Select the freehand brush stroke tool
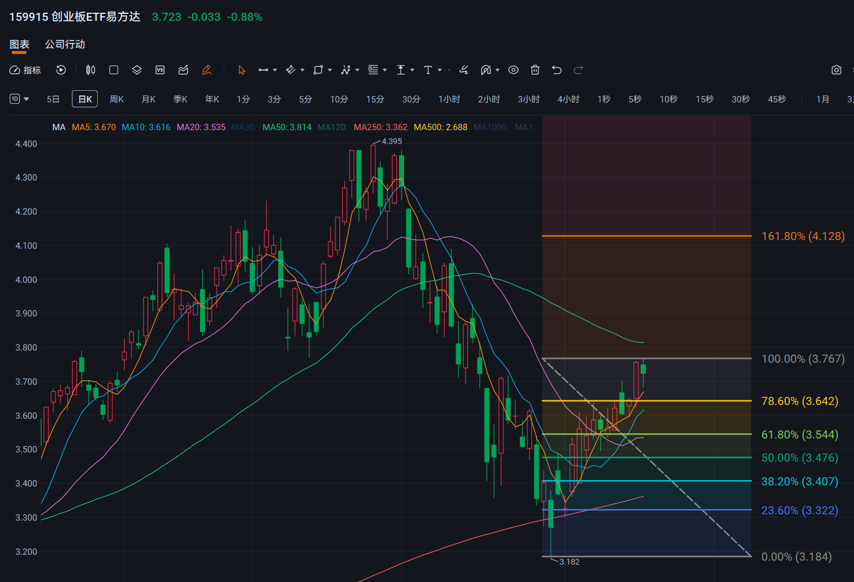The height and width of the screenshot is (582, 854). coord(464,70)
